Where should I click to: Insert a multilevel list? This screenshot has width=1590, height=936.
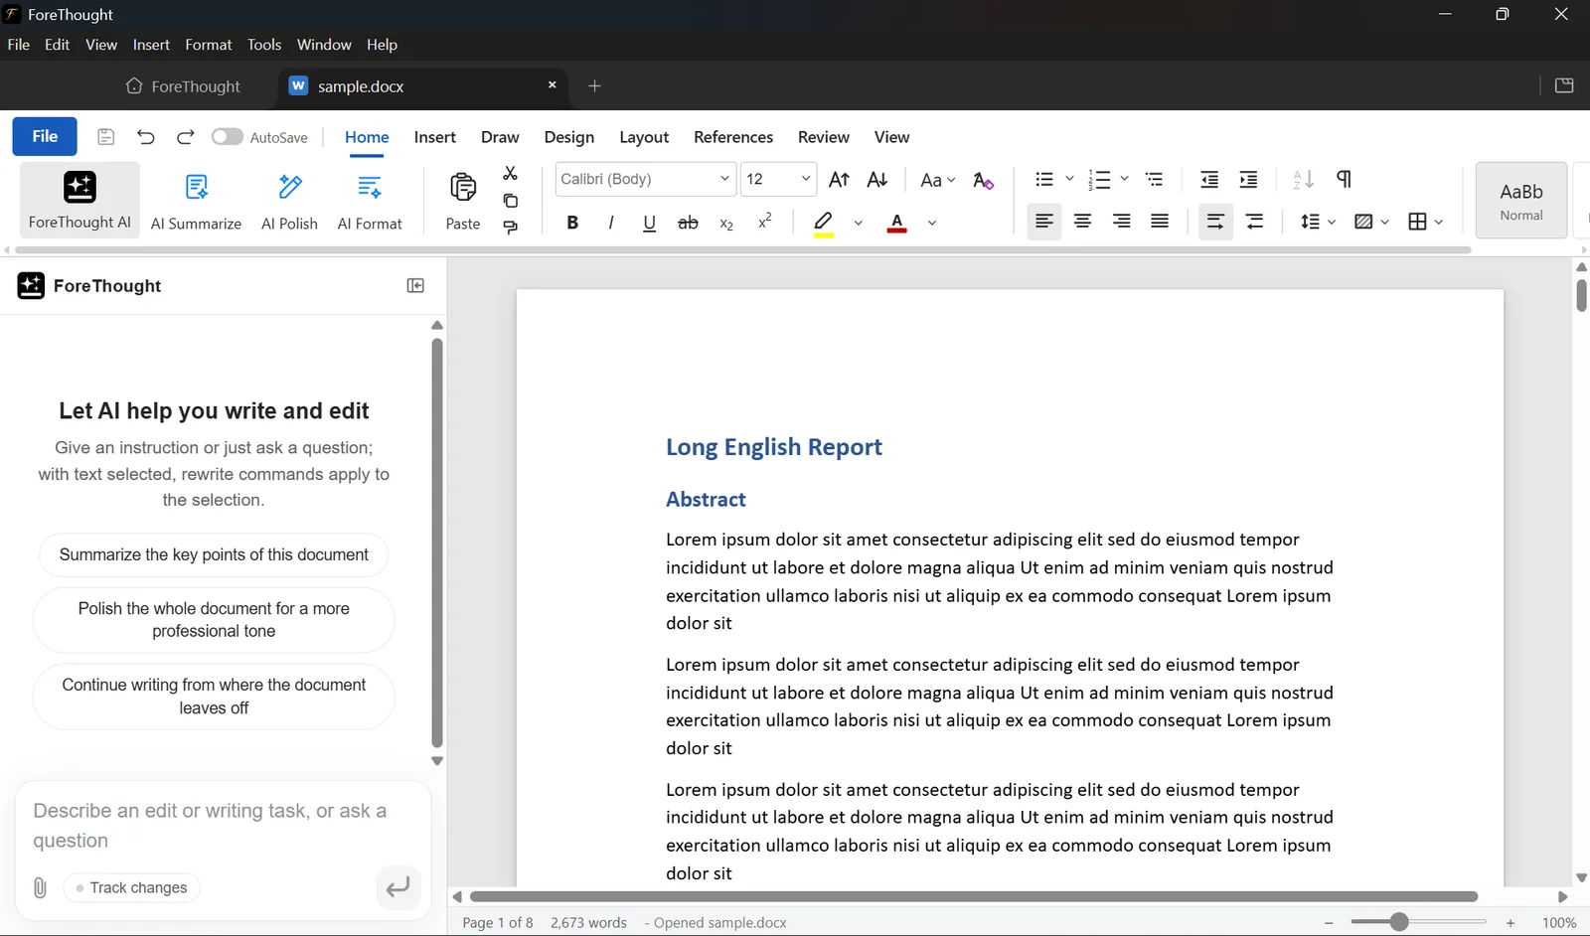tap(1155, 180)
